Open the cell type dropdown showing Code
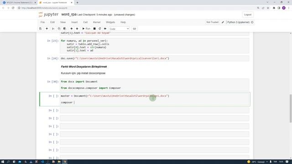Image resolution: width=292 pixels, height=164 pixels. tap(119, 29)
